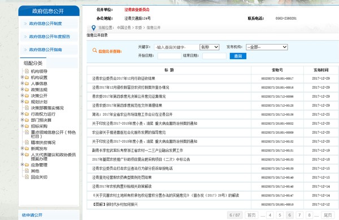Click the orange search magnifier icon

coord(94,50)
